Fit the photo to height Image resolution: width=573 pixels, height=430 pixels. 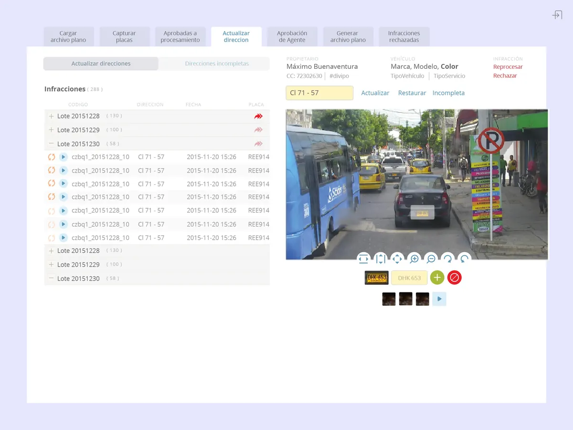click(380, 259)
